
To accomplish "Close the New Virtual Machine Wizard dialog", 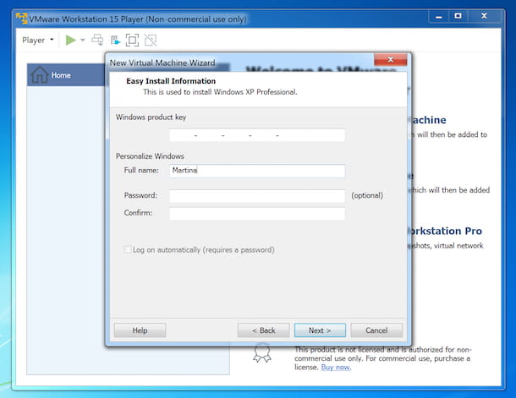I will [x=391, y=59].
